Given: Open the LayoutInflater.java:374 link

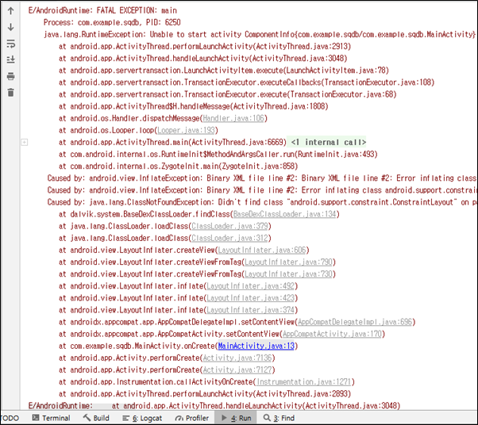Looking at the screenshot, I should click(251, 310).
